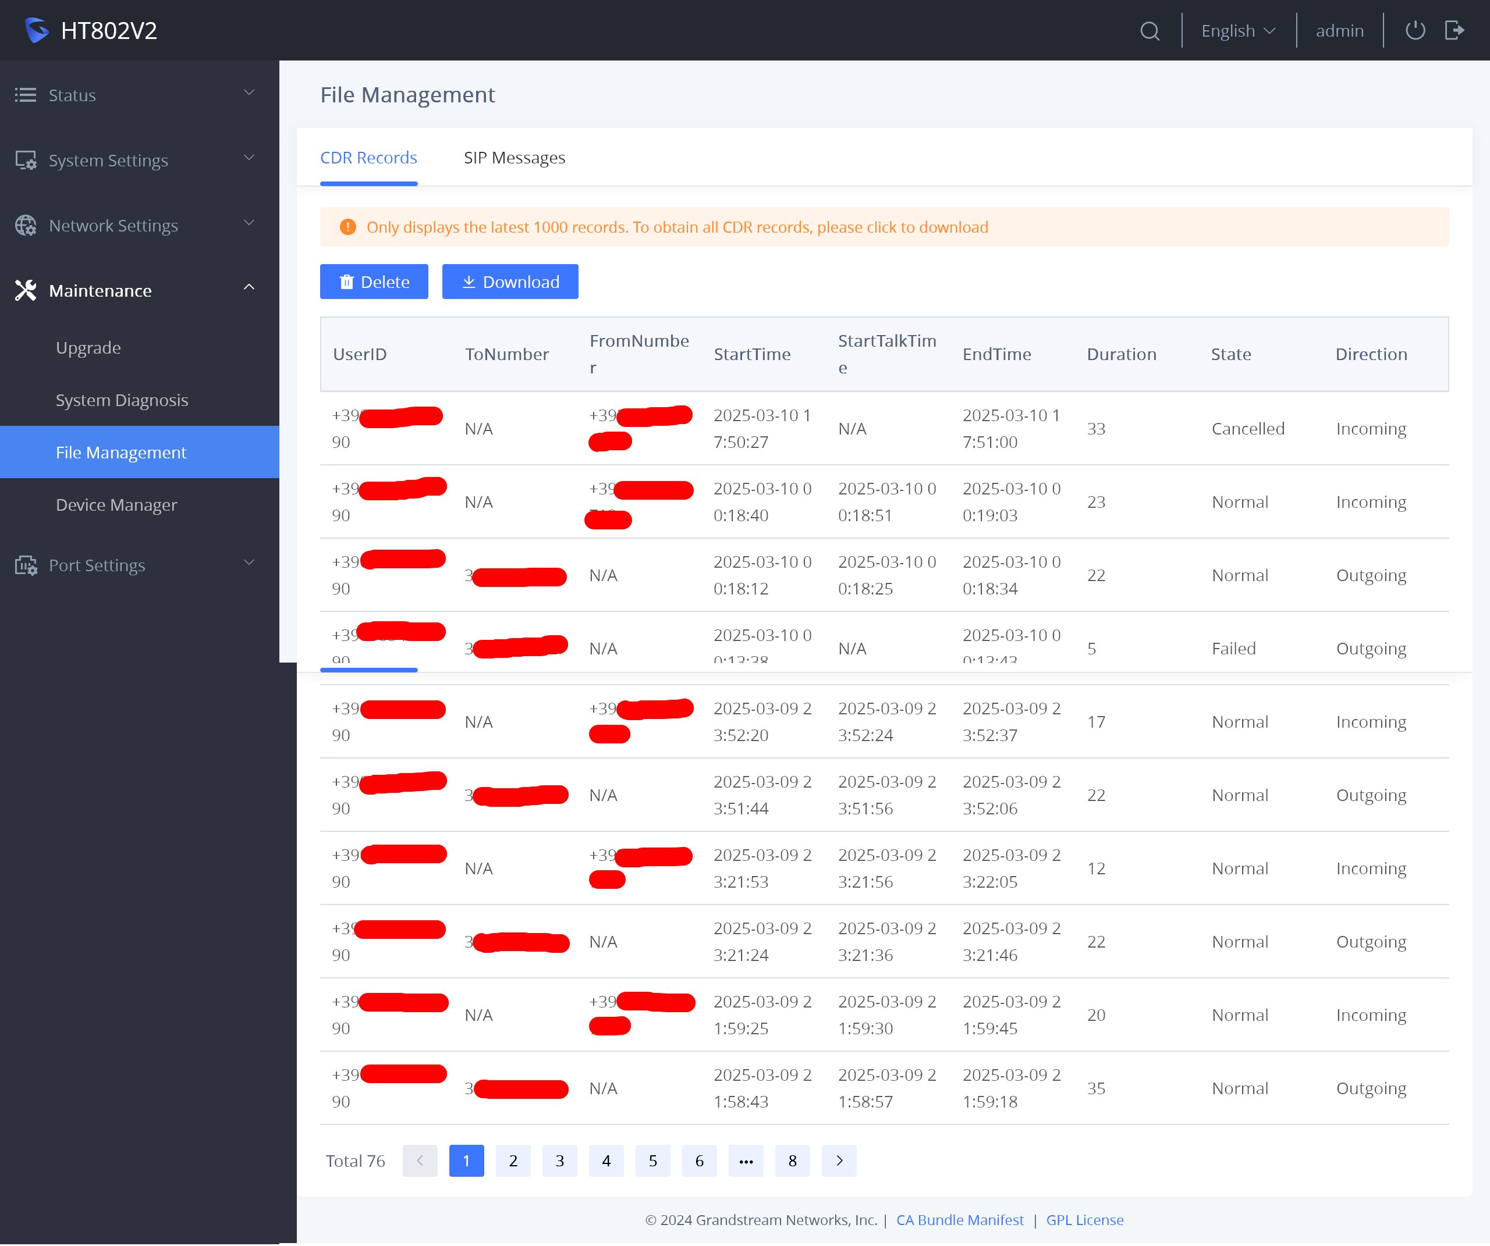Click the Port Settings icon in sidebar
This screenshot has height=1246, width=1490.
(26, 566)
